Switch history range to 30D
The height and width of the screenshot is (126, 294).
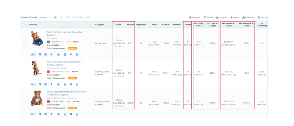(x=68, y=18)
